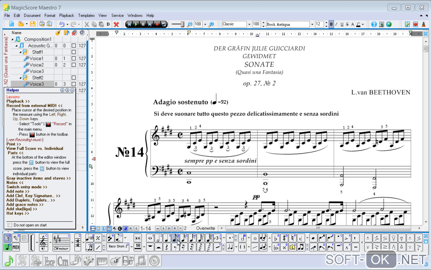Screen dimensions: 431x270
Task: Click the treble clef button
Action: (44, 242)
